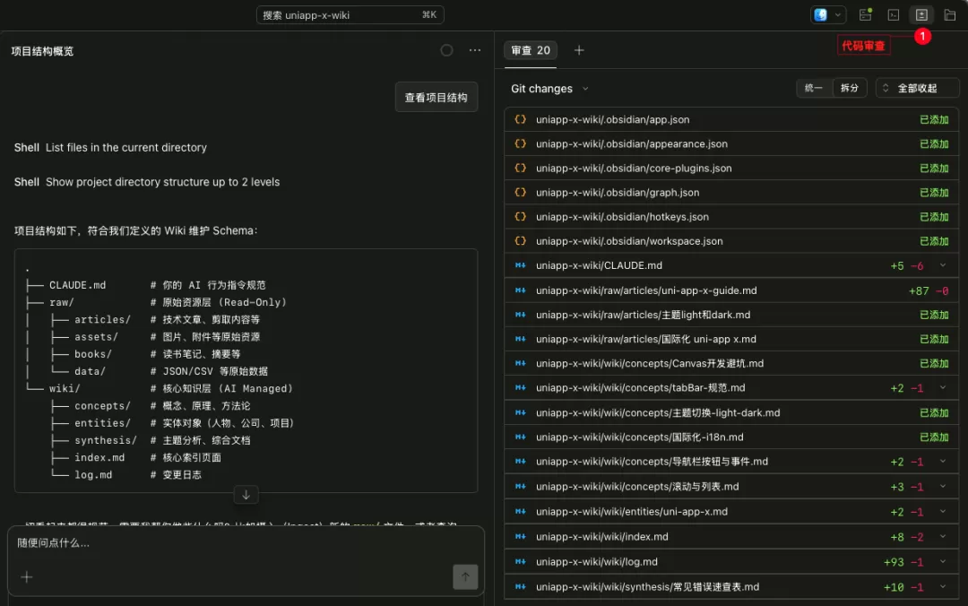Click the circle status icon beside conversation title
The width and height of the screenshot is (968, 606).
coord(446,51)
